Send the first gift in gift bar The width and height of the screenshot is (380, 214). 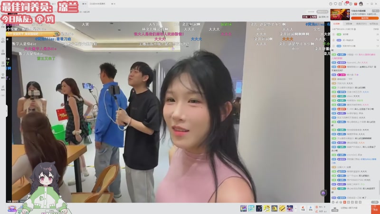(x=243, y=208)
